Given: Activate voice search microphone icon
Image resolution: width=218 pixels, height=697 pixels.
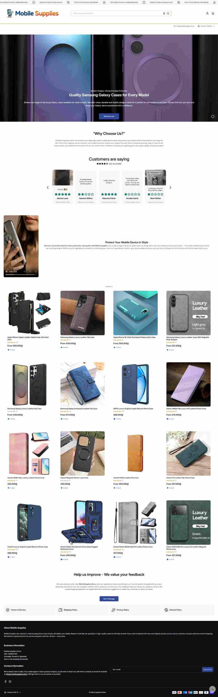Looking at the screenshot, I should pos(164,13).
